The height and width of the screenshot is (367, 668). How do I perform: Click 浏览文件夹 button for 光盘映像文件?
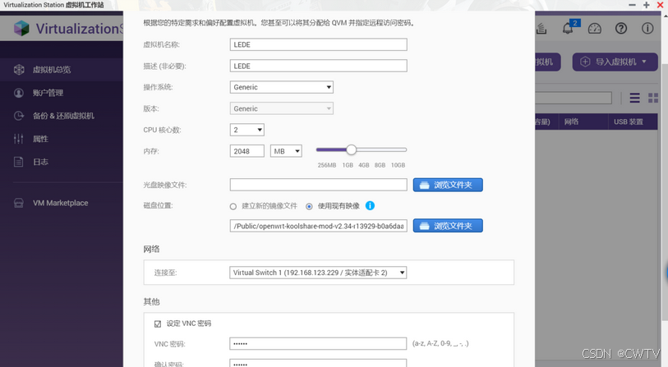(x=448, y=185)
